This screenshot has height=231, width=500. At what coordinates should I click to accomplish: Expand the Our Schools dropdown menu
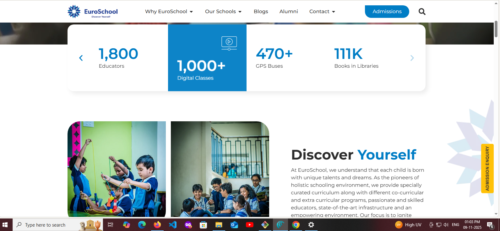tap(223, 12)
